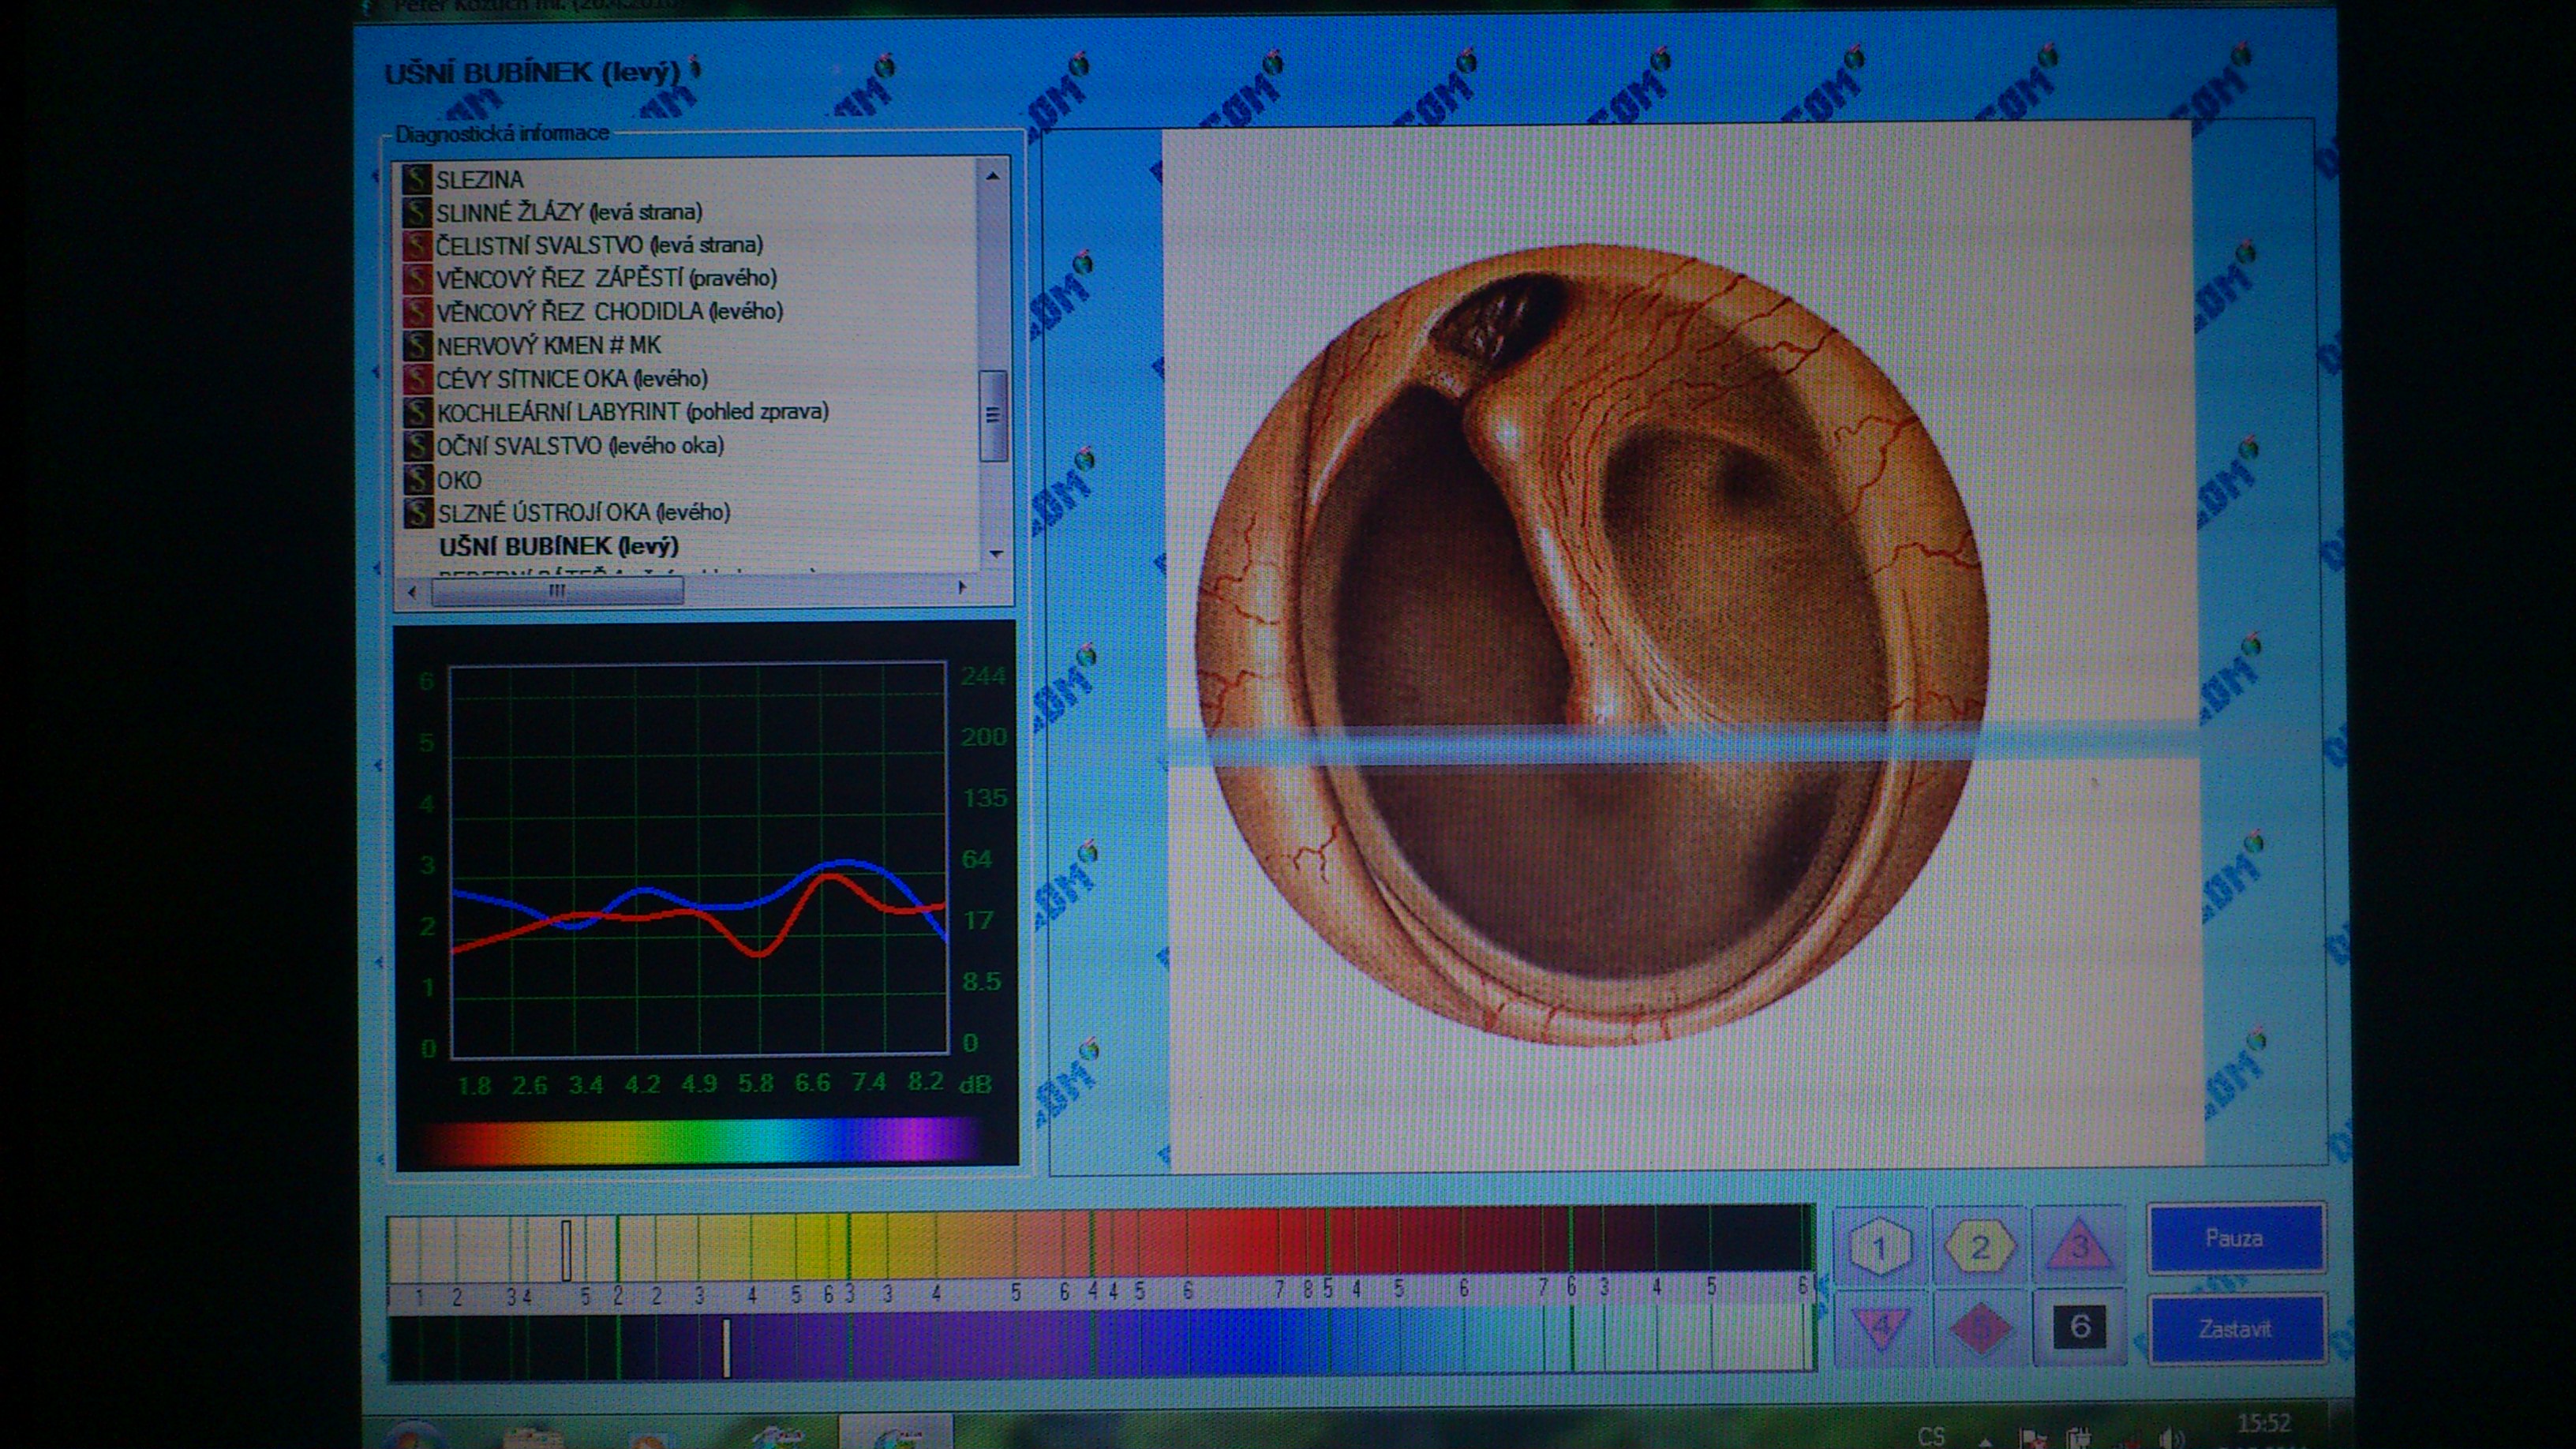Click the S icon beside OČNÍ SVALSTVO
This screenshot has width=2576, height=1449.
tap(417, 445)
